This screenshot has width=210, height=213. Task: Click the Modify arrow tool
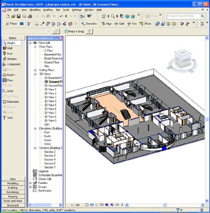coord(12,43)
